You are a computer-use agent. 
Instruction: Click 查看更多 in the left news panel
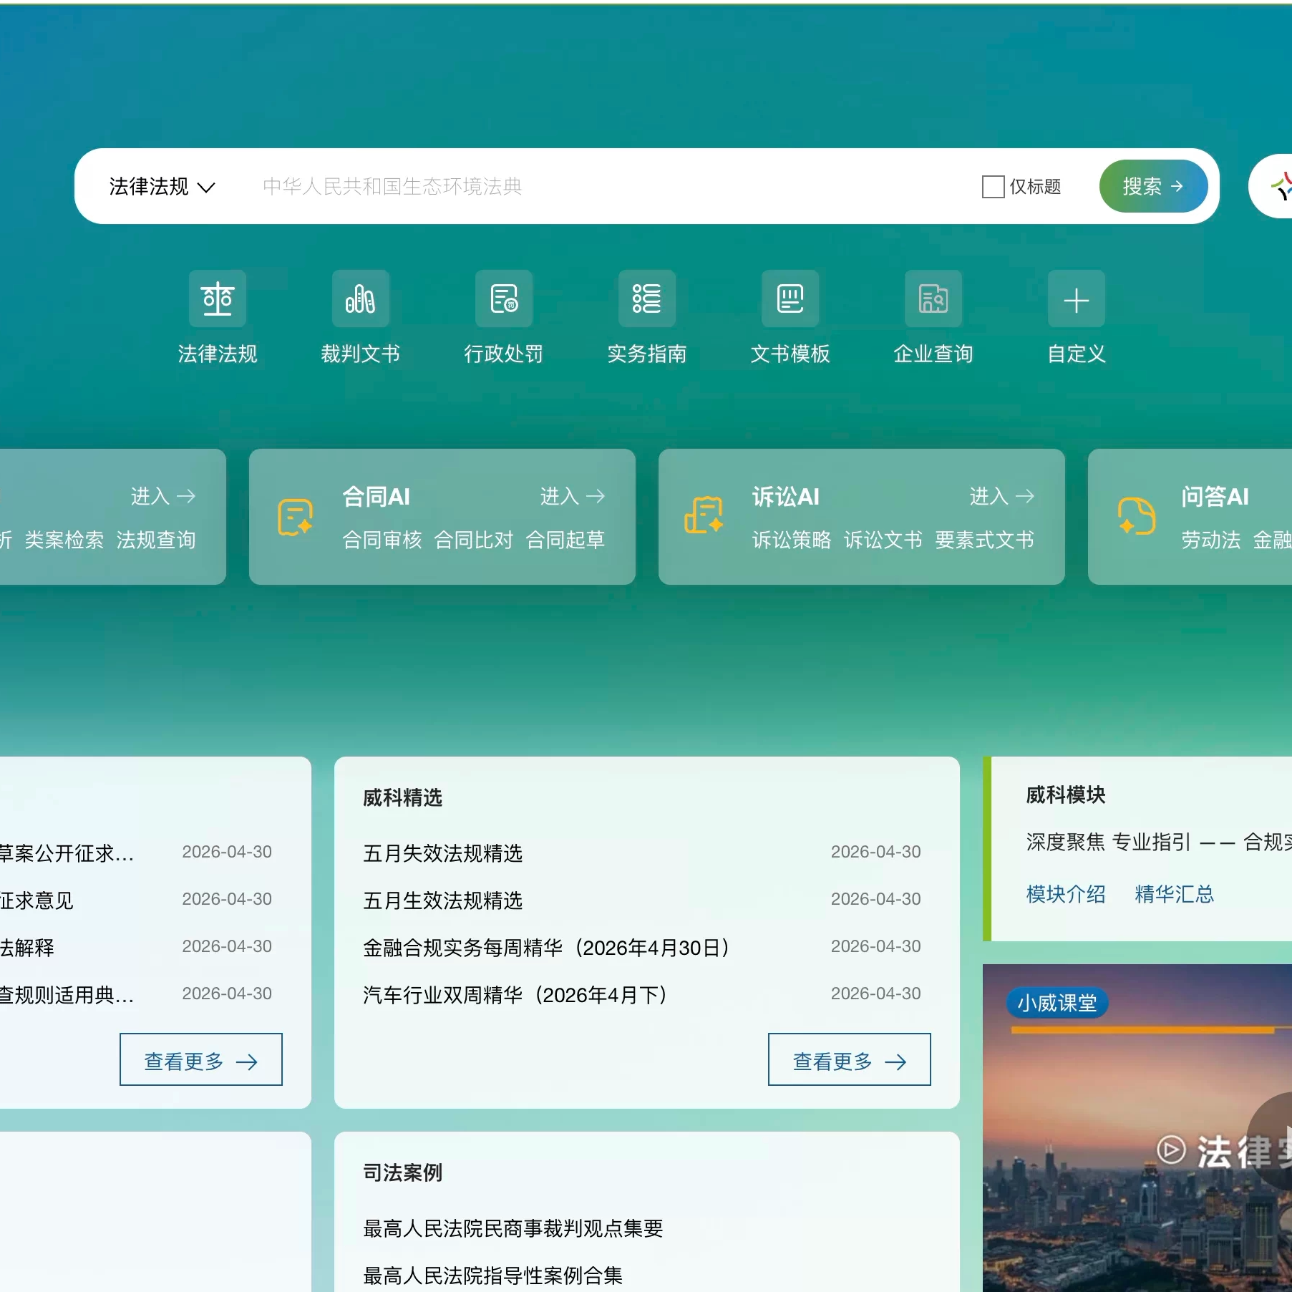coord(201,1059)
